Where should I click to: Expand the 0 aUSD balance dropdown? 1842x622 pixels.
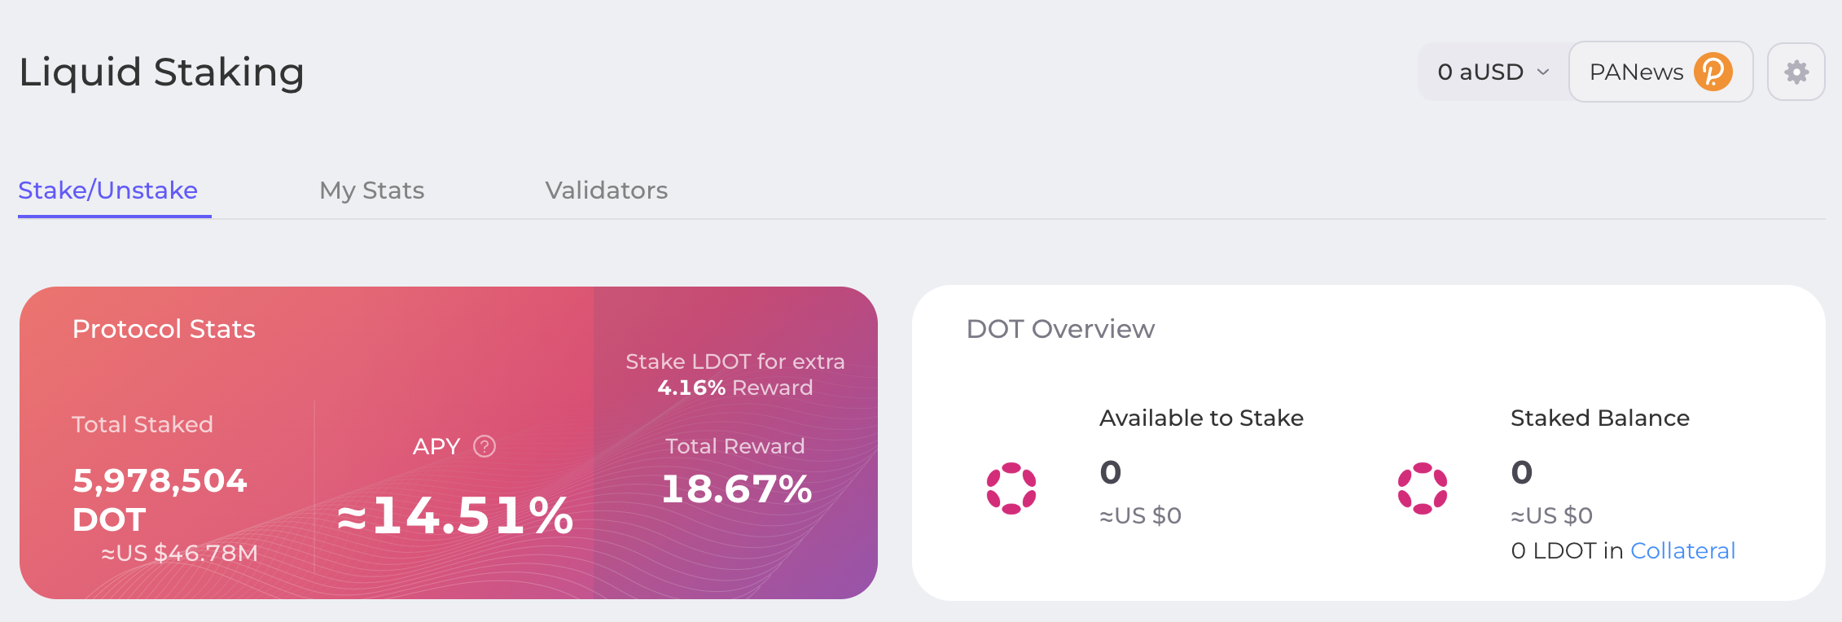[x=1492, y=72]
